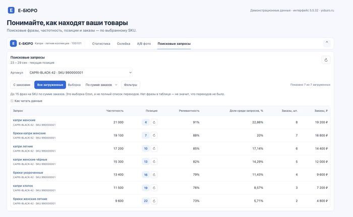Open the Фильтры button

[130, 85]
